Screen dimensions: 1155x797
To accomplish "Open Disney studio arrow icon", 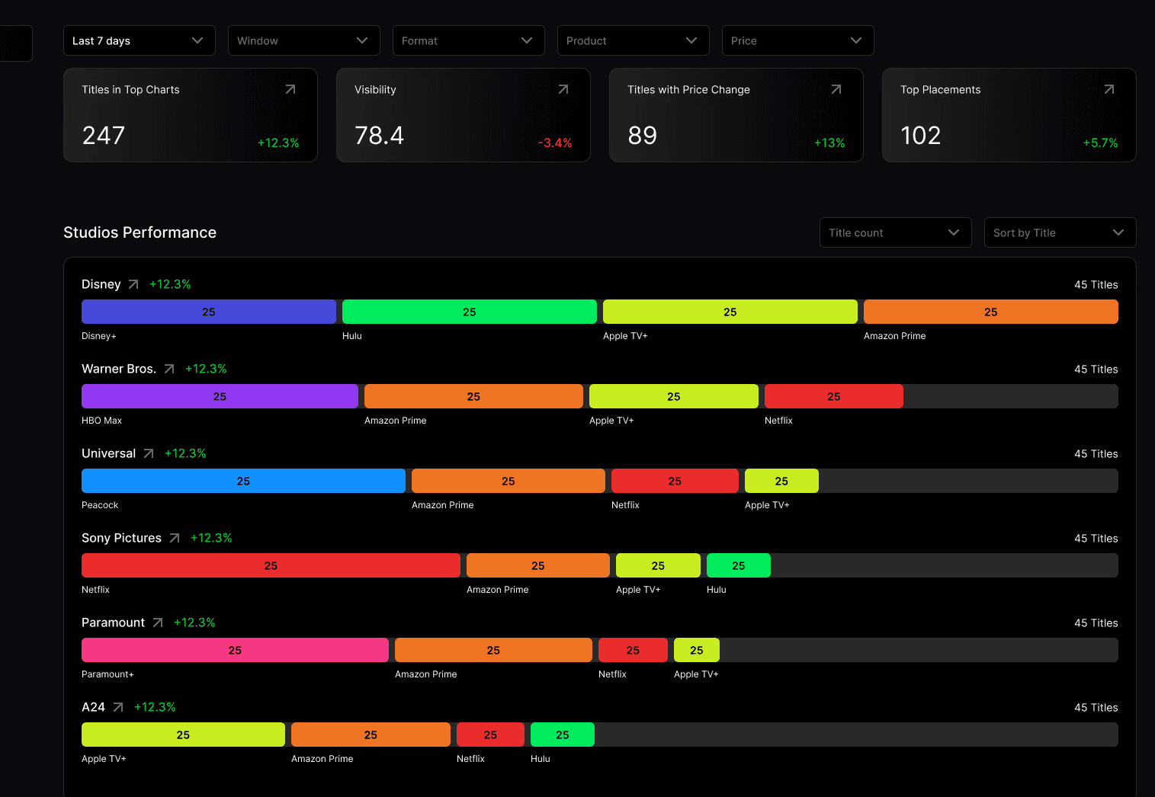I will (133, 284).
